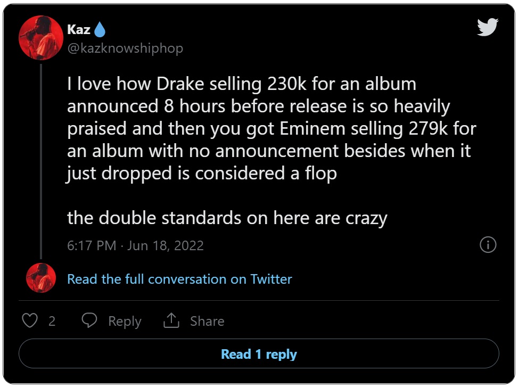Open Kaz's large red profile avatar
This screenshot has width=519, height=387.
[40, 38]
